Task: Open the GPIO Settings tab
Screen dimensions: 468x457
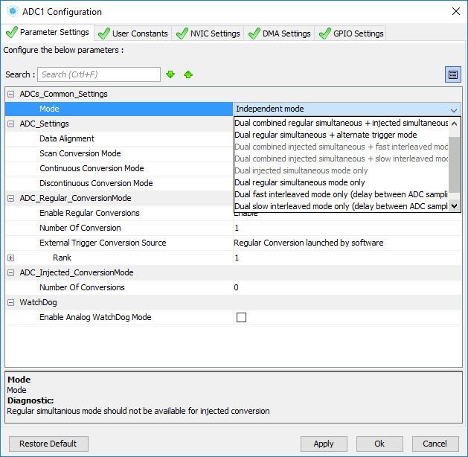Action: tap(351, 33)
